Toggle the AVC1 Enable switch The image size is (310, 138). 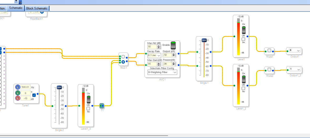pyautogui.click(x=173, y=46)
